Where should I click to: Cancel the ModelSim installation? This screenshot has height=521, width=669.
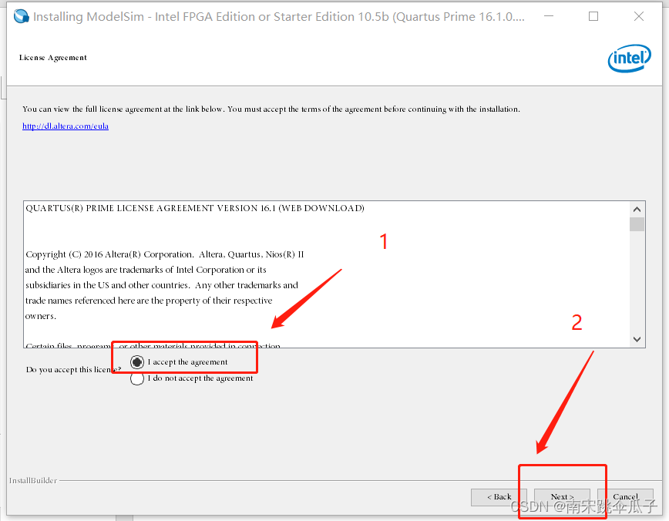625,497
